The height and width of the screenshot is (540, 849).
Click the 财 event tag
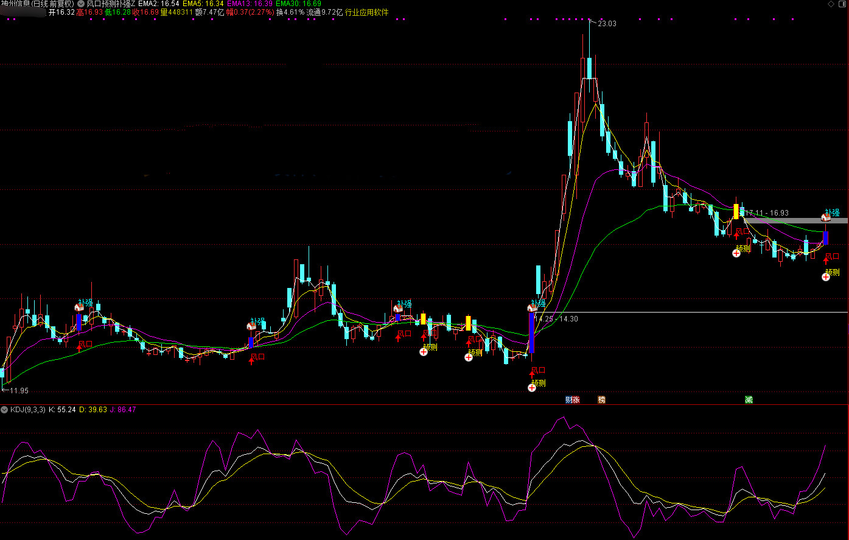point(569,400)
